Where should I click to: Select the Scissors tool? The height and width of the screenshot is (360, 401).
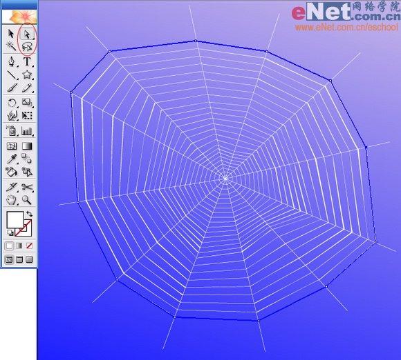pyautogui.click(x=27, y=187)
